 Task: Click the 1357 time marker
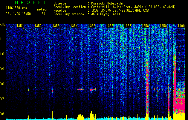coord(128,26)
